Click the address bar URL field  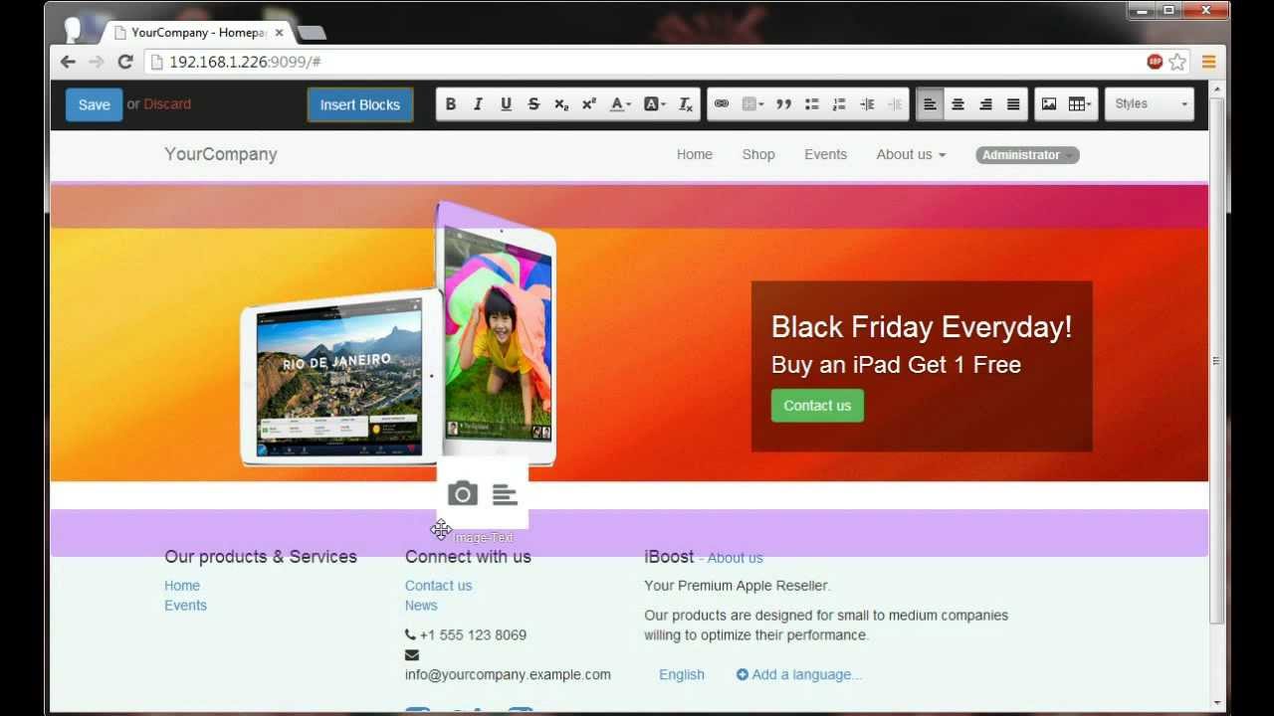(x=645, y=62)
